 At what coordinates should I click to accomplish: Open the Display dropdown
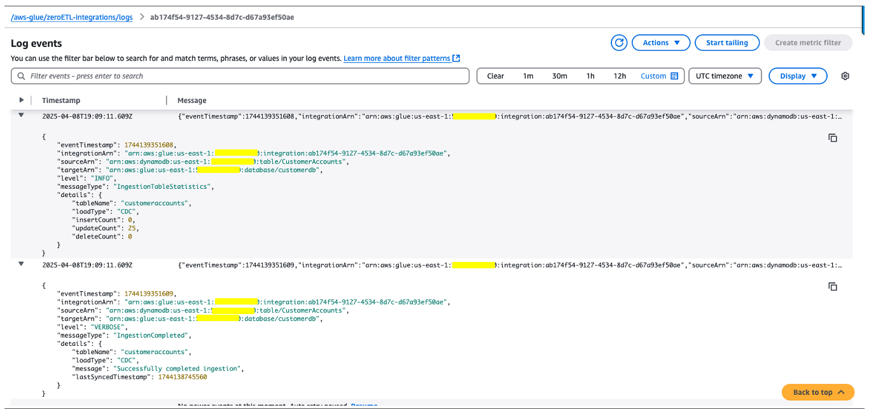(x=798, y=76)
